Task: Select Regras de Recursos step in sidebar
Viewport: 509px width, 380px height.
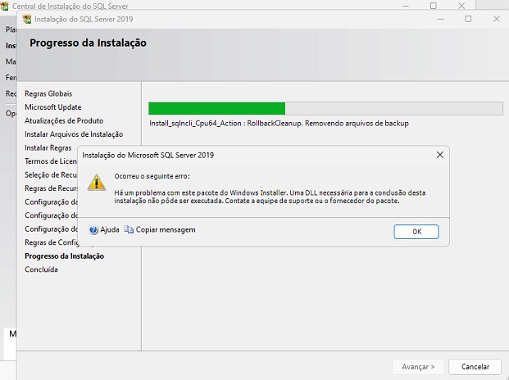Action: click(51, 188)
